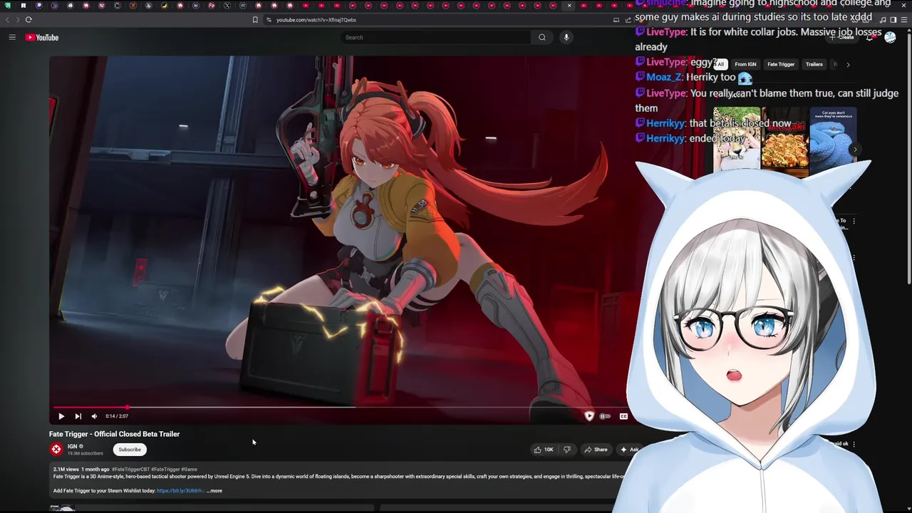Mute the video with the speaker icon
Screen dimensions: 912x513
point(94,416)
